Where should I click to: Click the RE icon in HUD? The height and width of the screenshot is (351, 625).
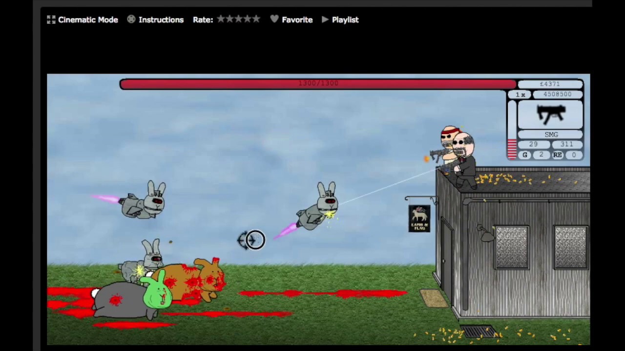click(x=558, y=155)
